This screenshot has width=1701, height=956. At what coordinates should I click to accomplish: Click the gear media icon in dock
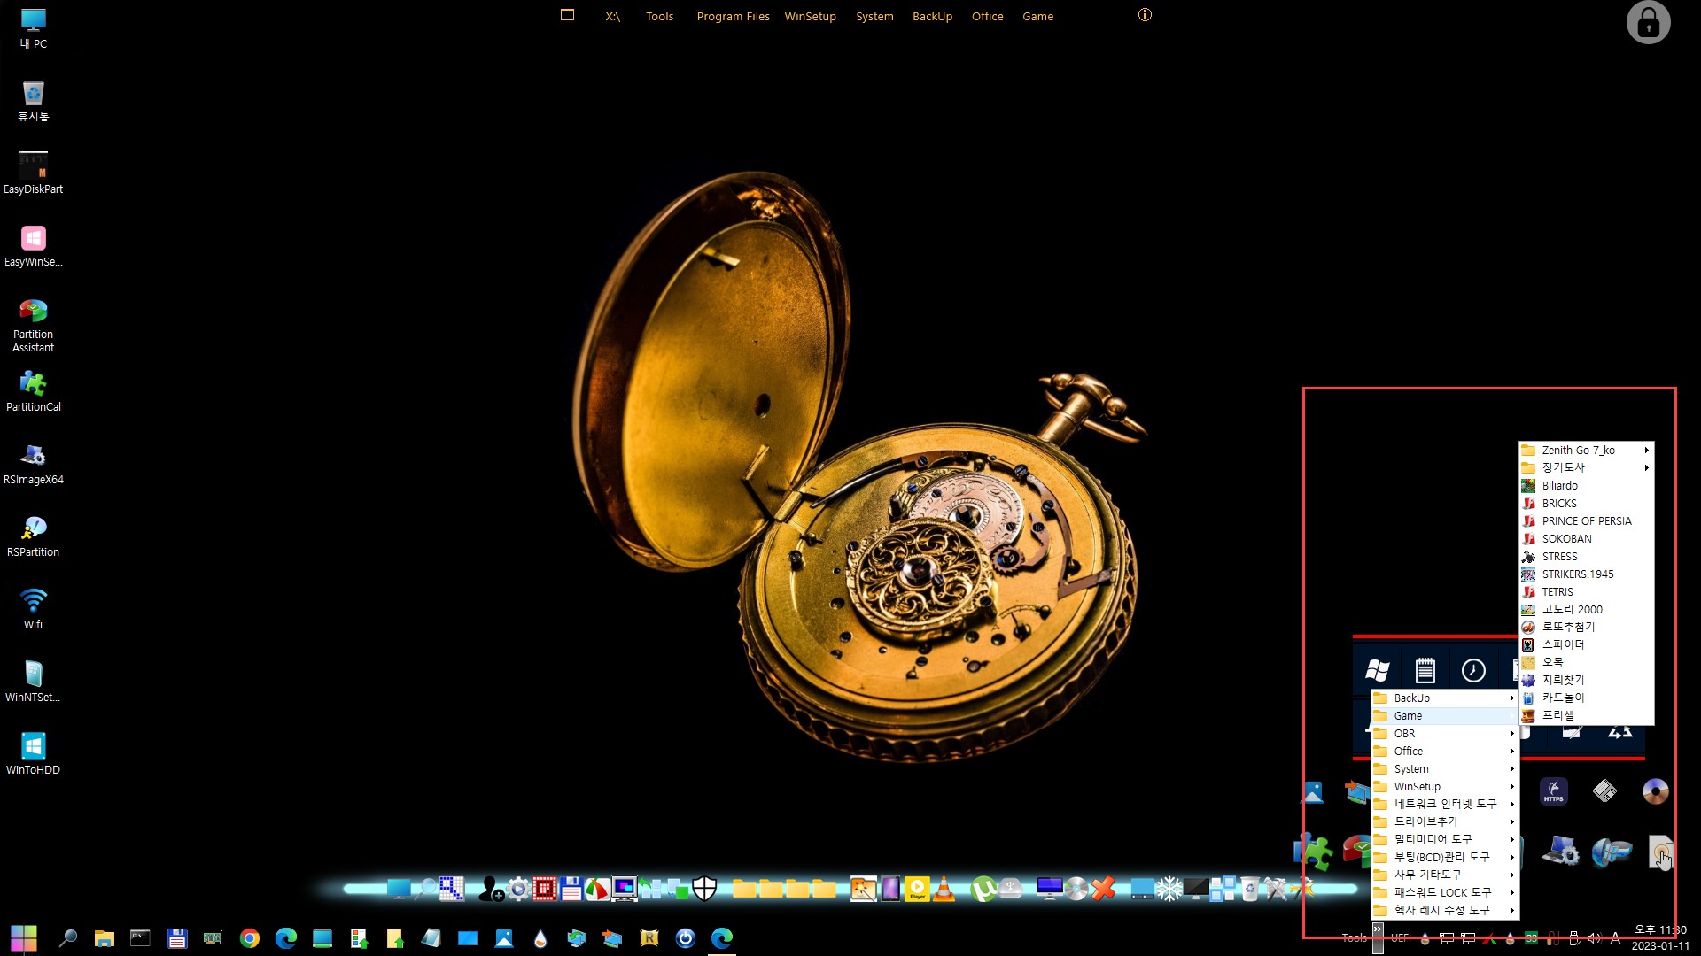(x=518, y=889)
